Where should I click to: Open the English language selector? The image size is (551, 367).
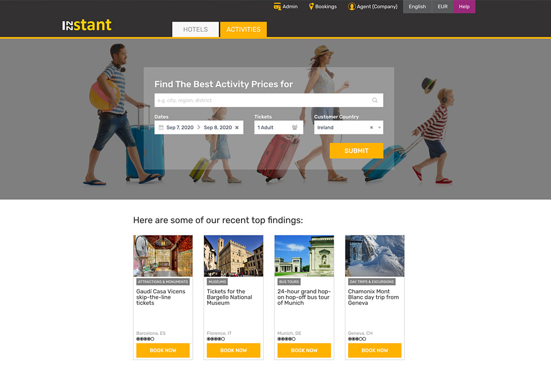pyautogui.click(x=417, y=6)
